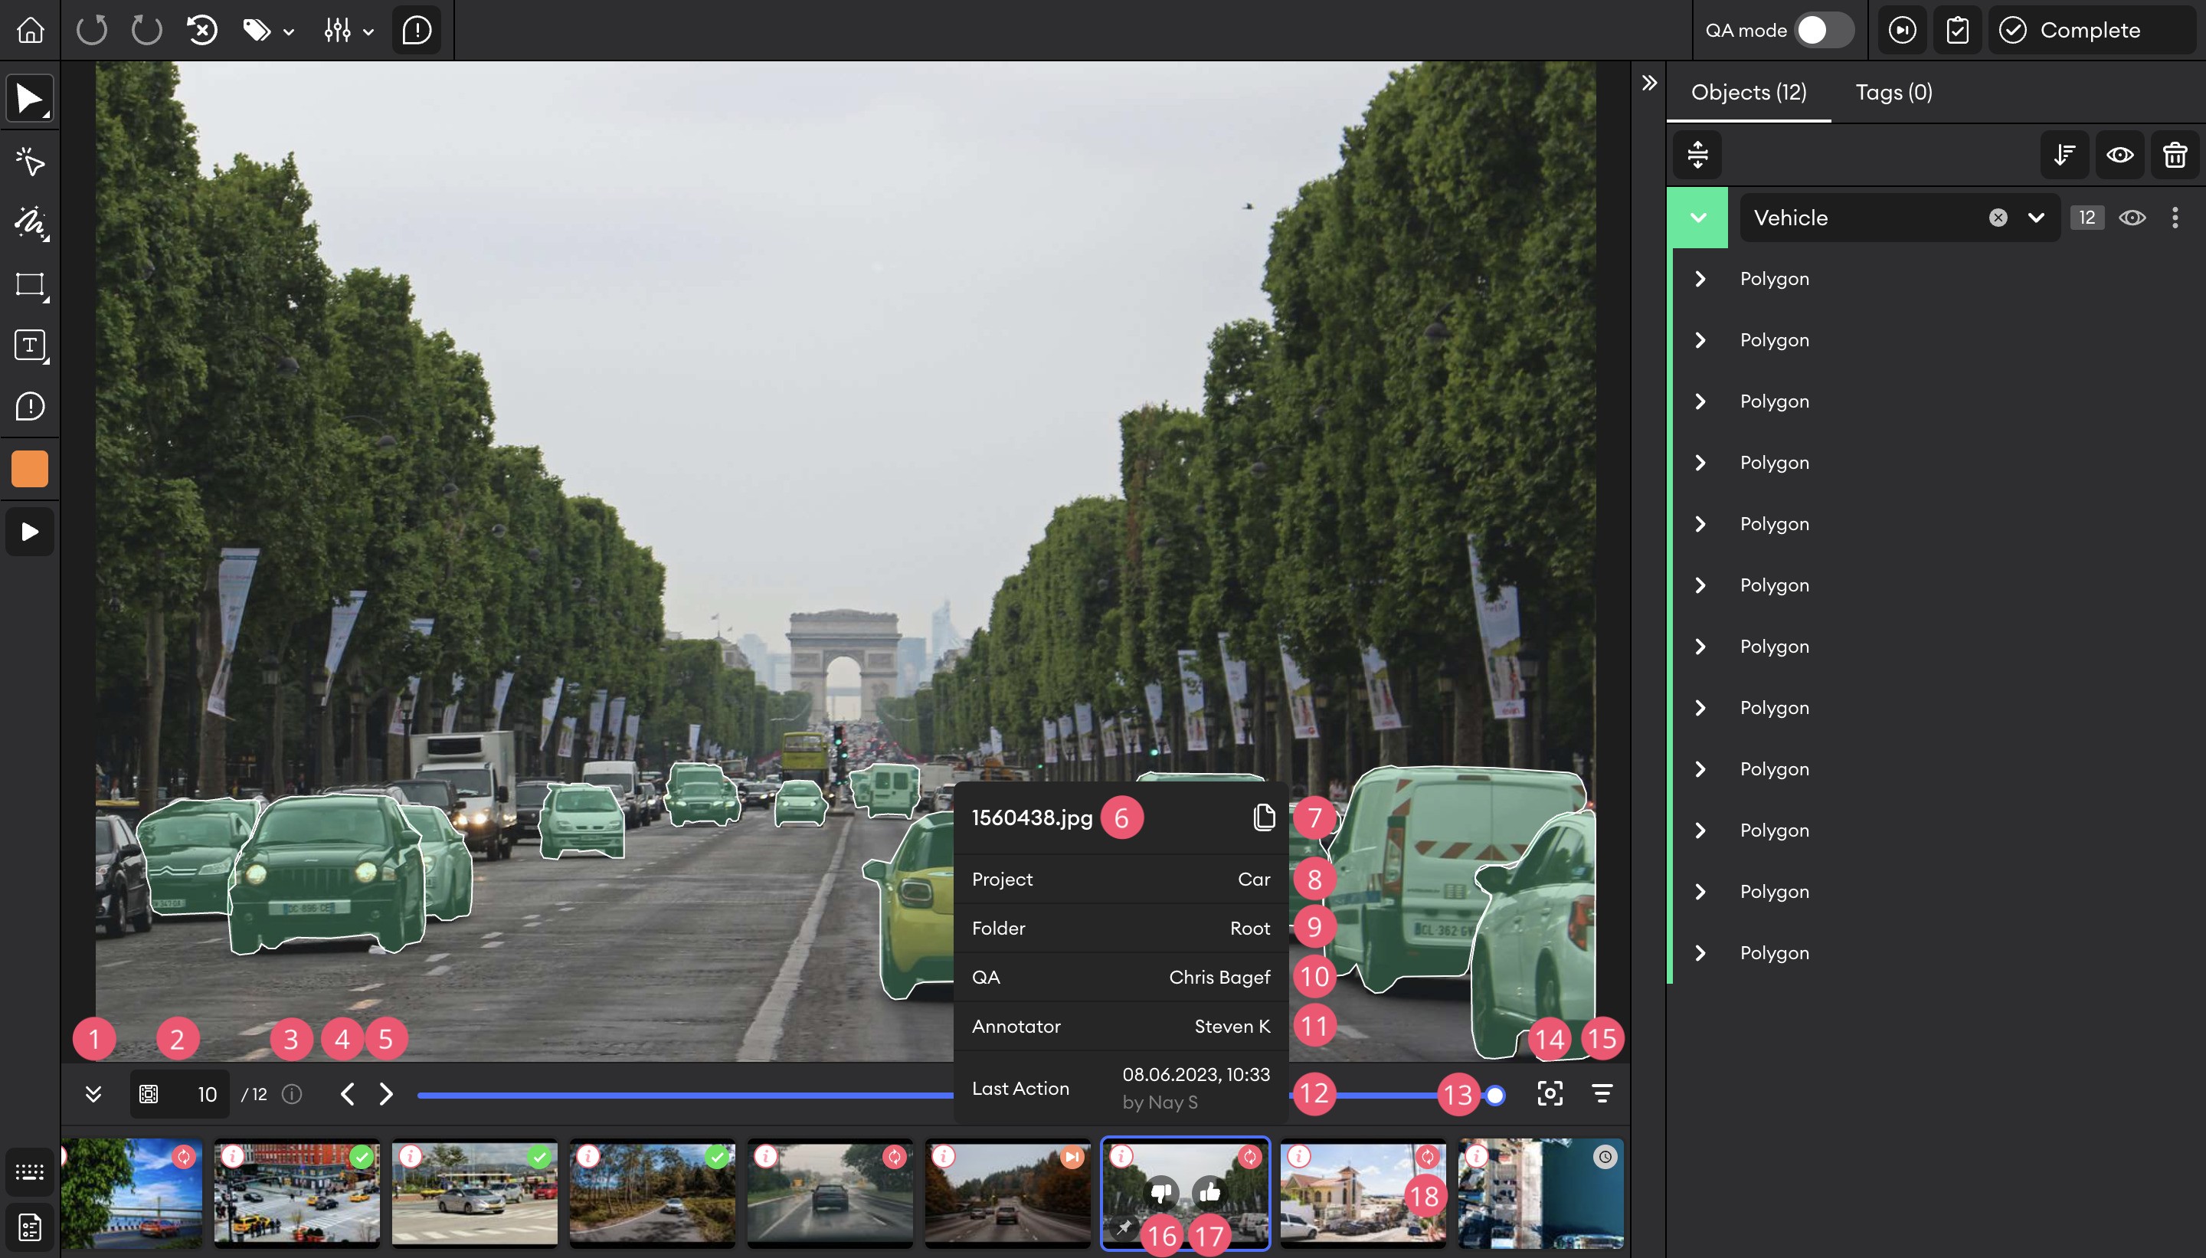The width and height of the screenshot is (2206, 1258).
Task: Click the 'Chris Bagef' QA value
Action: [1219, 977]
